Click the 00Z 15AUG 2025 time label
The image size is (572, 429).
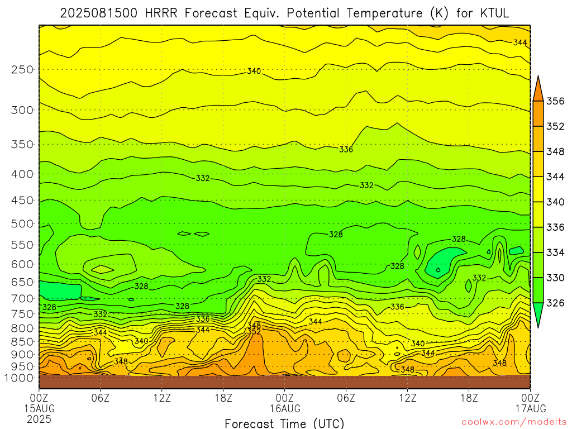click(39, 408)
